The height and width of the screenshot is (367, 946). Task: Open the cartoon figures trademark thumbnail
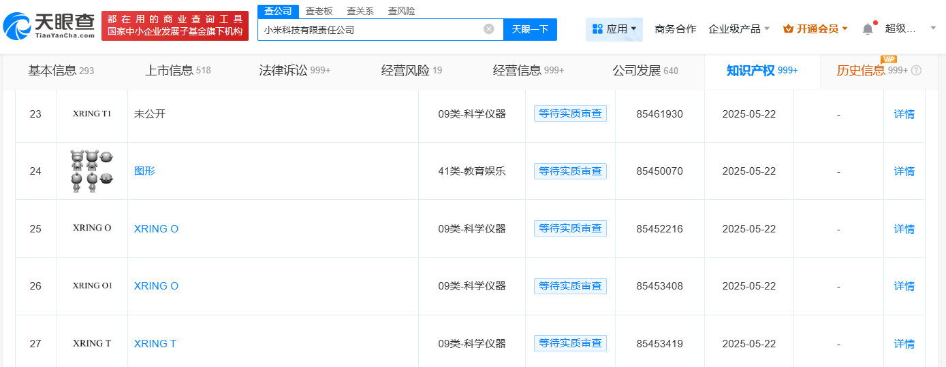(92, 171)
